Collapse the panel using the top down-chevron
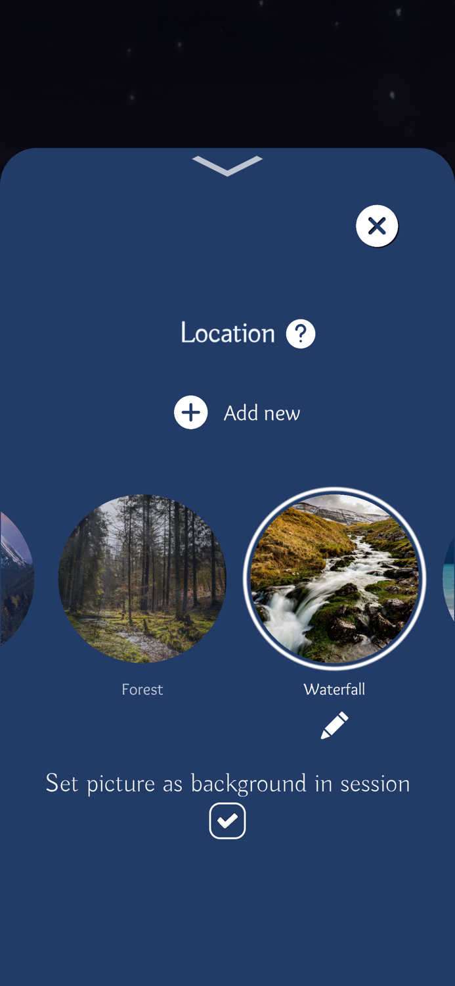This screenshot has height=986, width=455. [227, 166]
